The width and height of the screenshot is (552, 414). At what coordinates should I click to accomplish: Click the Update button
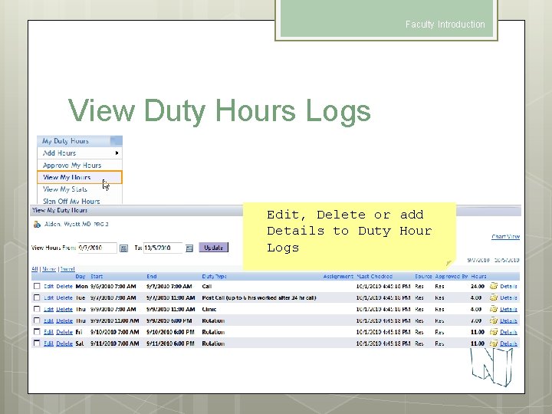tap(214, 248)
